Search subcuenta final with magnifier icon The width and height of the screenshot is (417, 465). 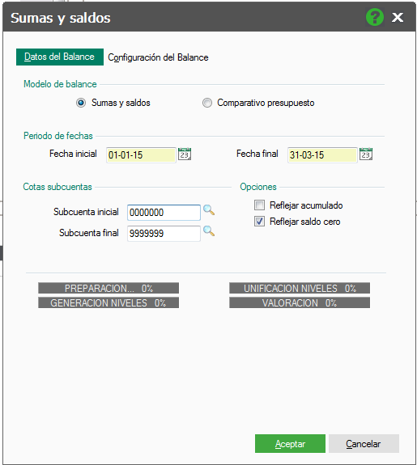point(209,230)
